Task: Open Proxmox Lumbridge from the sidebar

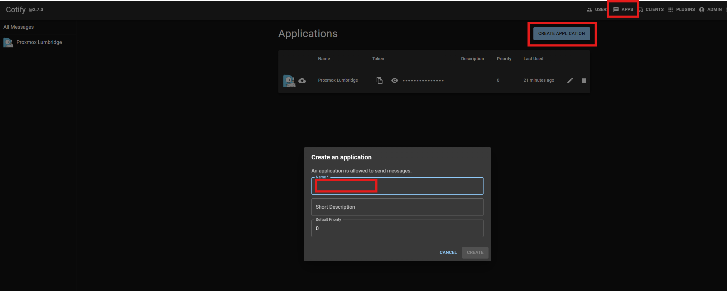Action: (x=39, y=42)
